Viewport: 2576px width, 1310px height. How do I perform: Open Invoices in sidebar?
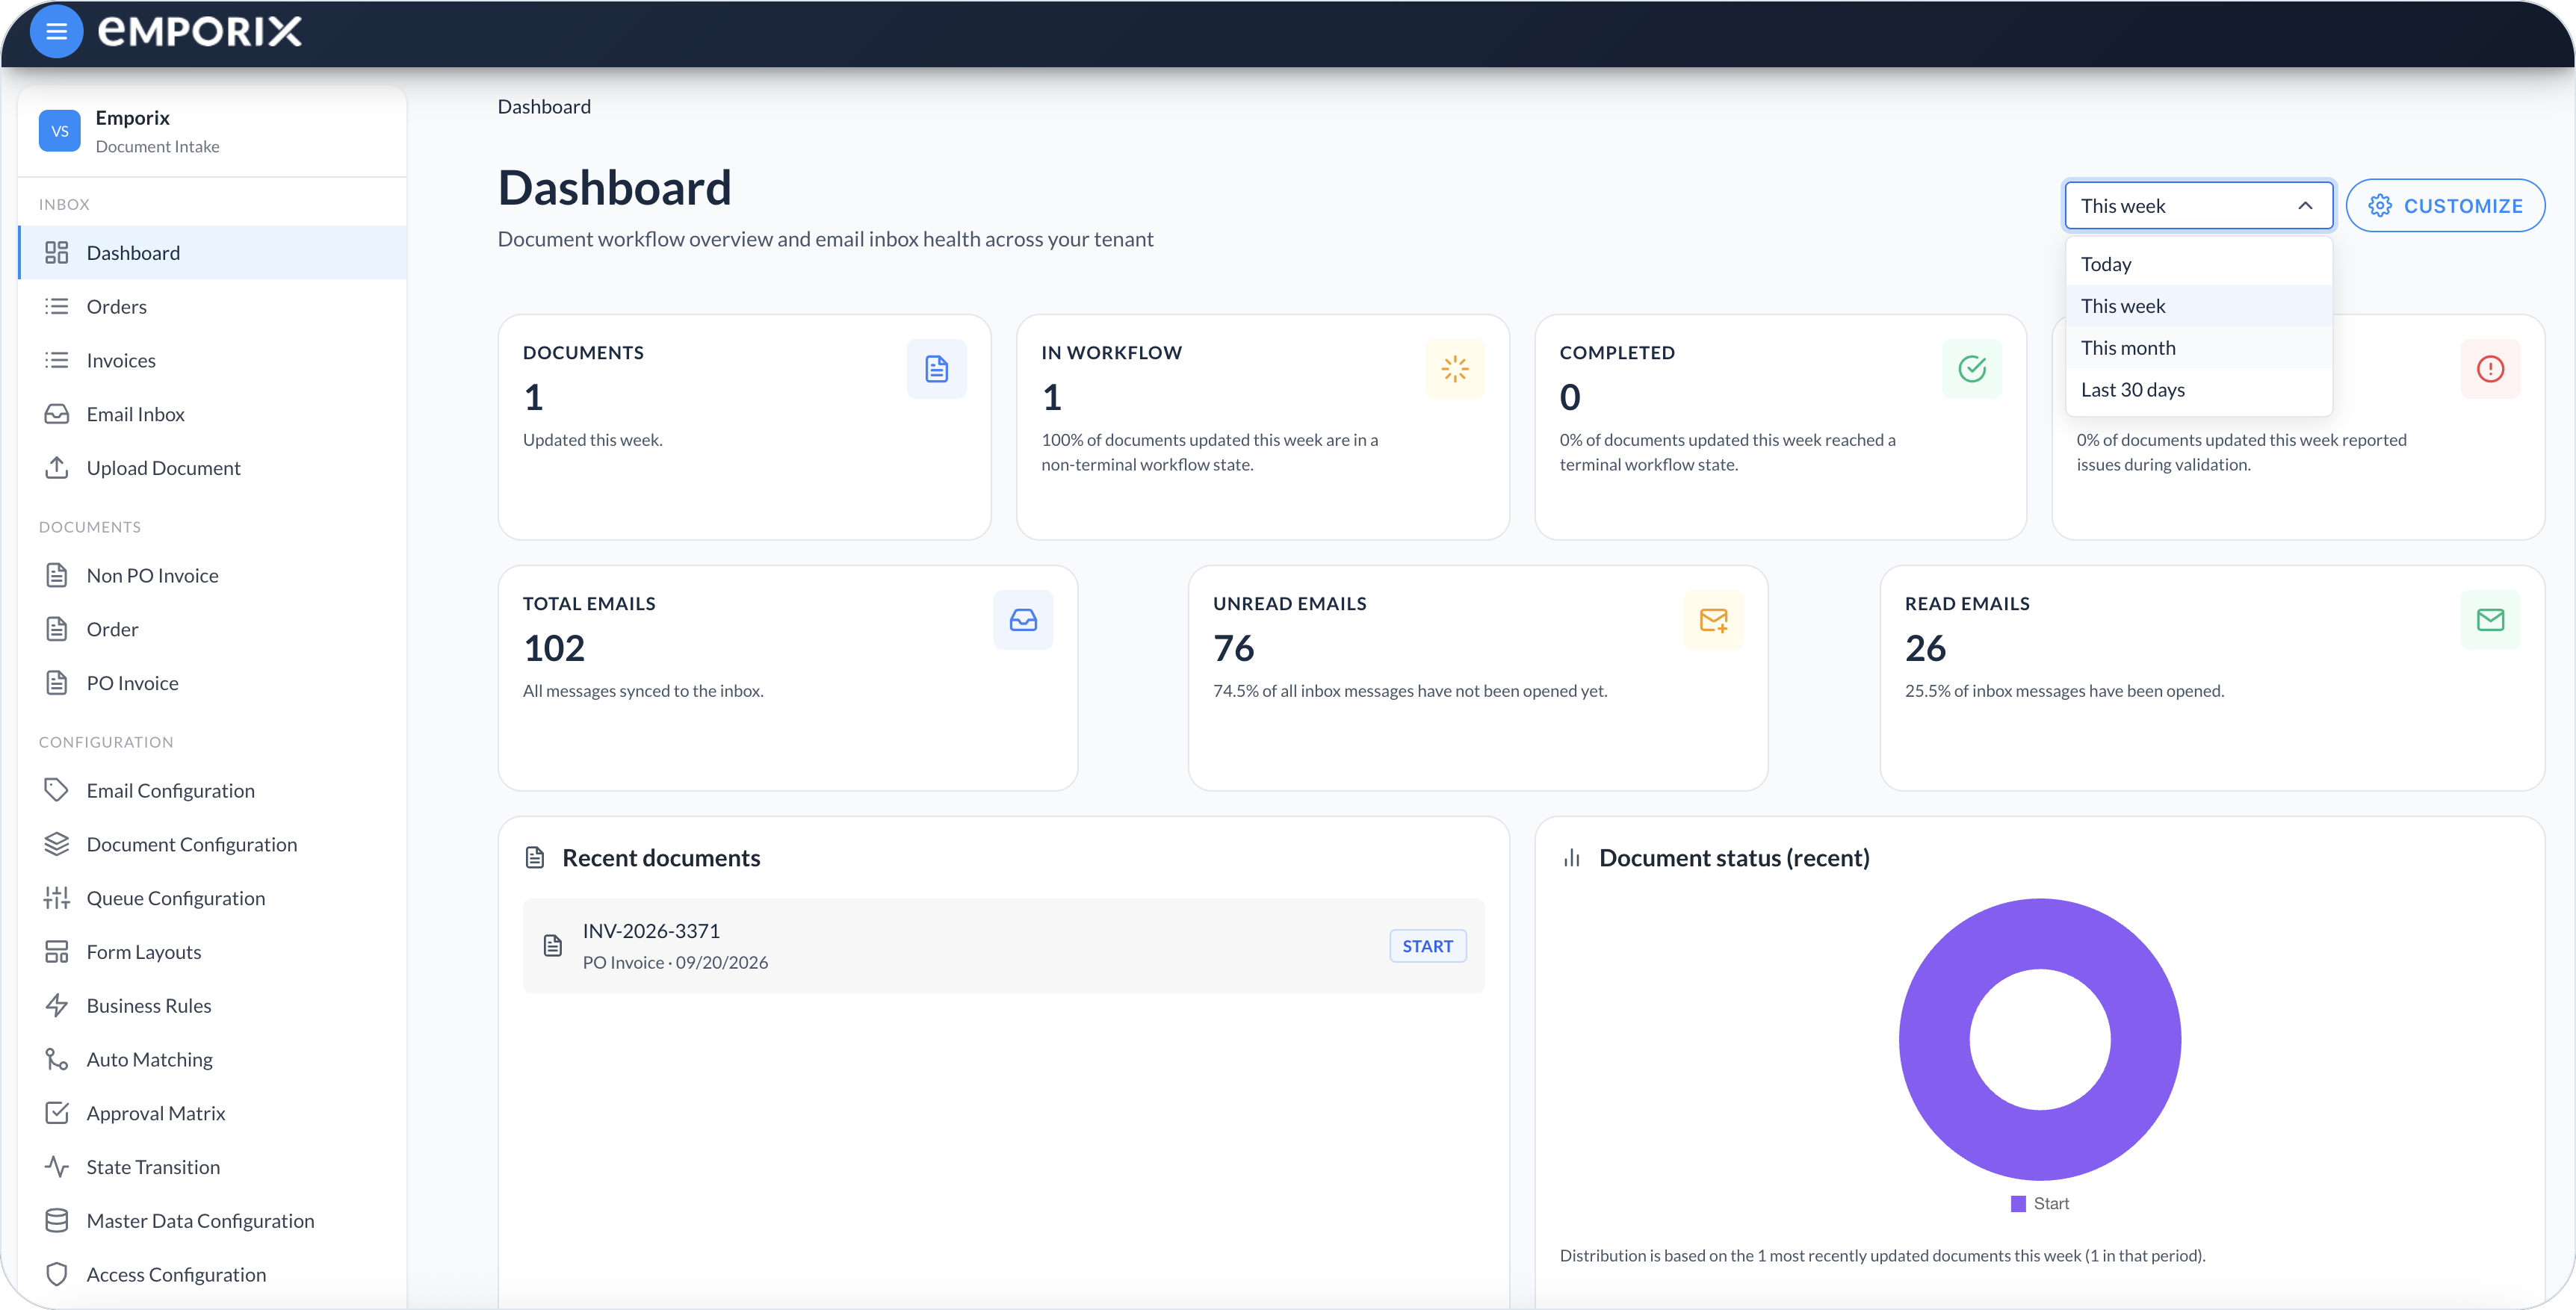[212, 361]
